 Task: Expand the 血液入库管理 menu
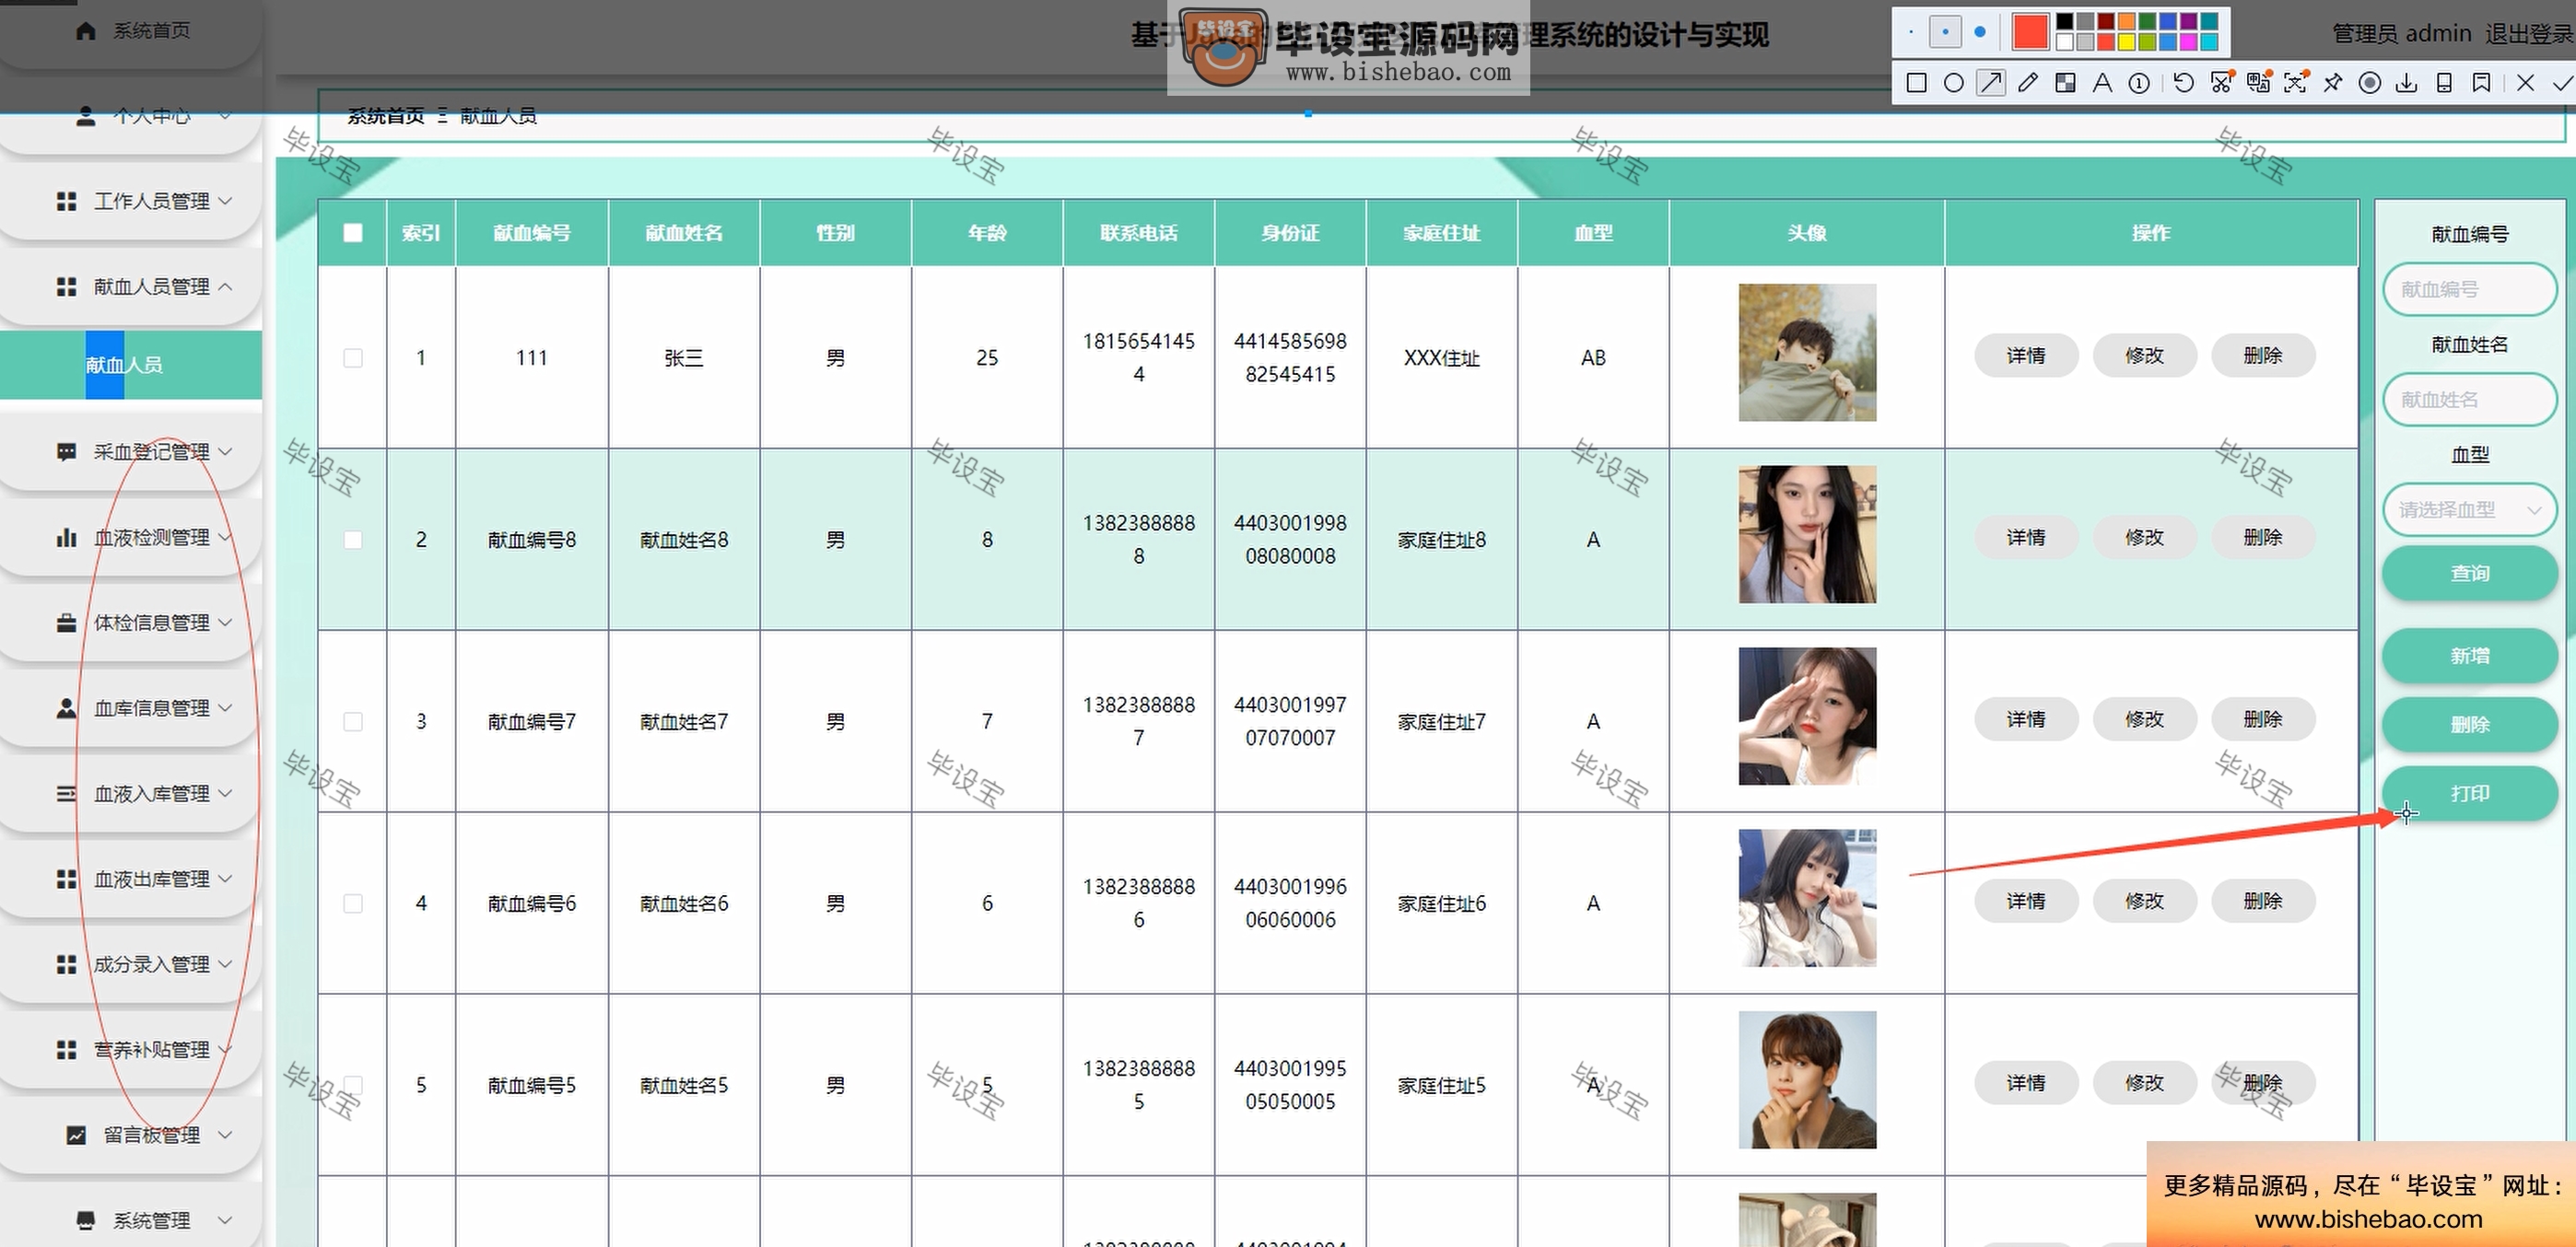click(131, 794)
